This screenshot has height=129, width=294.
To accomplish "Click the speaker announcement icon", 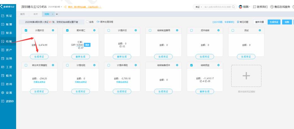I will pos(65,7).
